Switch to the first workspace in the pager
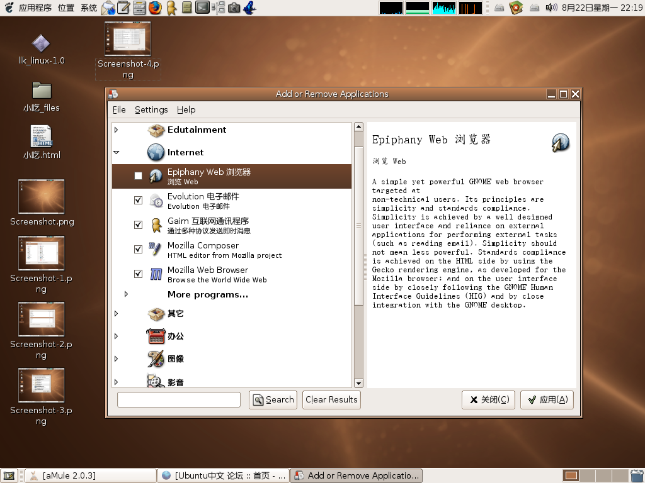This screenshot has width=645, height=483. tap(571, 475)
